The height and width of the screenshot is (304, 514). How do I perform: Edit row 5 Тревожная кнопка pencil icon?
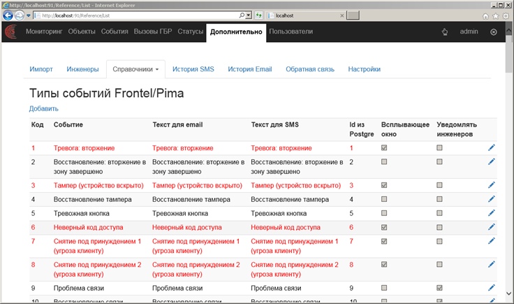point(491,213)
